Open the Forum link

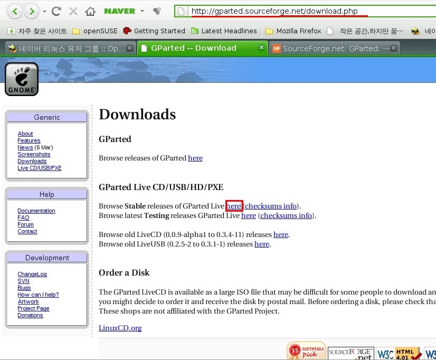pyautogui.click(x=25, y=224)
